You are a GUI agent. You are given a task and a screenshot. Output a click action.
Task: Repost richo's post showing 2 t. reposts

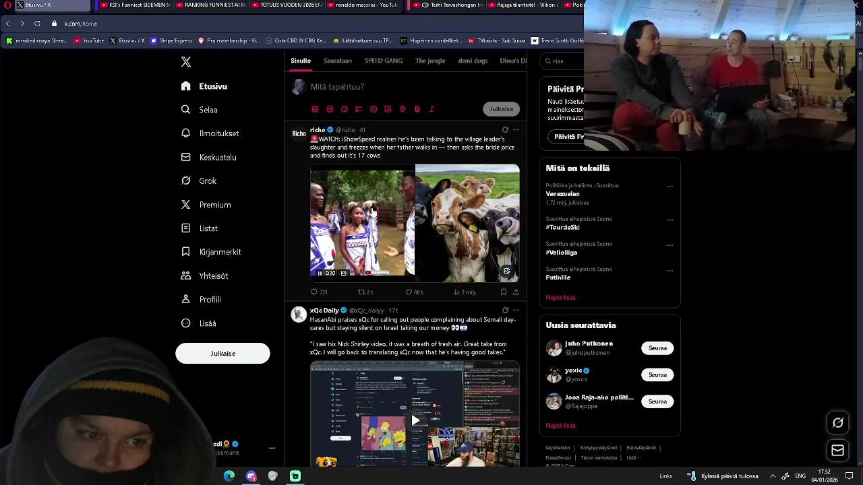365,292
